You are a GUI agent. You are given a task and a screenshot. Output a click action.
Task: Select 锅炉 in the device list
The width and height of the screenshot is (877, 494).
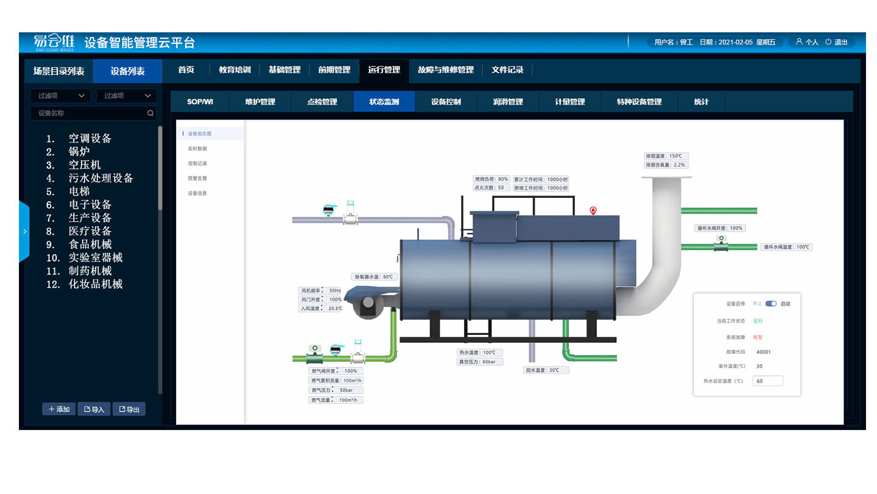(x=79, y=152)
